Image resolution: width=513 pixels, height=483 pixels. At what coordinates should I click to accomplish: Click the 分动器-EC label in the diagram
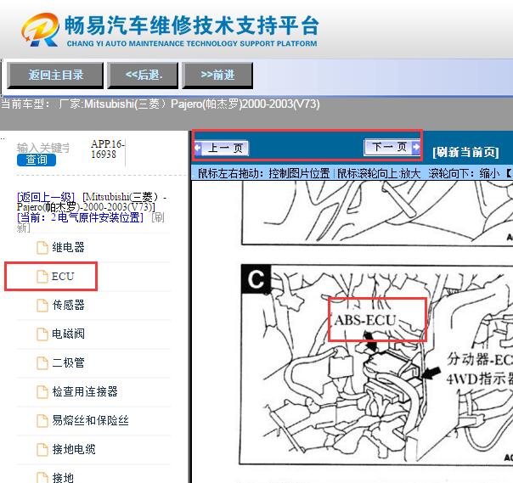(480, 359)
